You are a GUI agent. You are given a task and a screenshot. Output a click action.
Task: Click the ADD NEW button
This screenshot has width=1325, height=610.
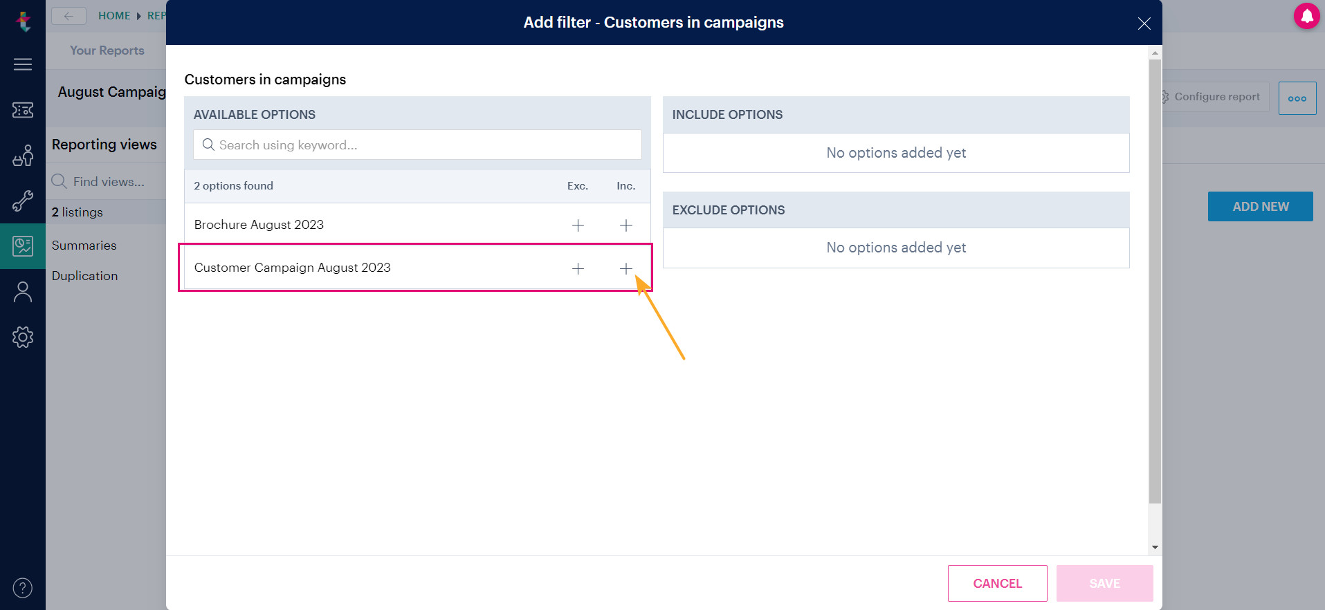1260,206
